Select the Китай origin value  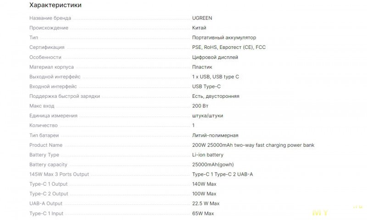pos(199,28)
